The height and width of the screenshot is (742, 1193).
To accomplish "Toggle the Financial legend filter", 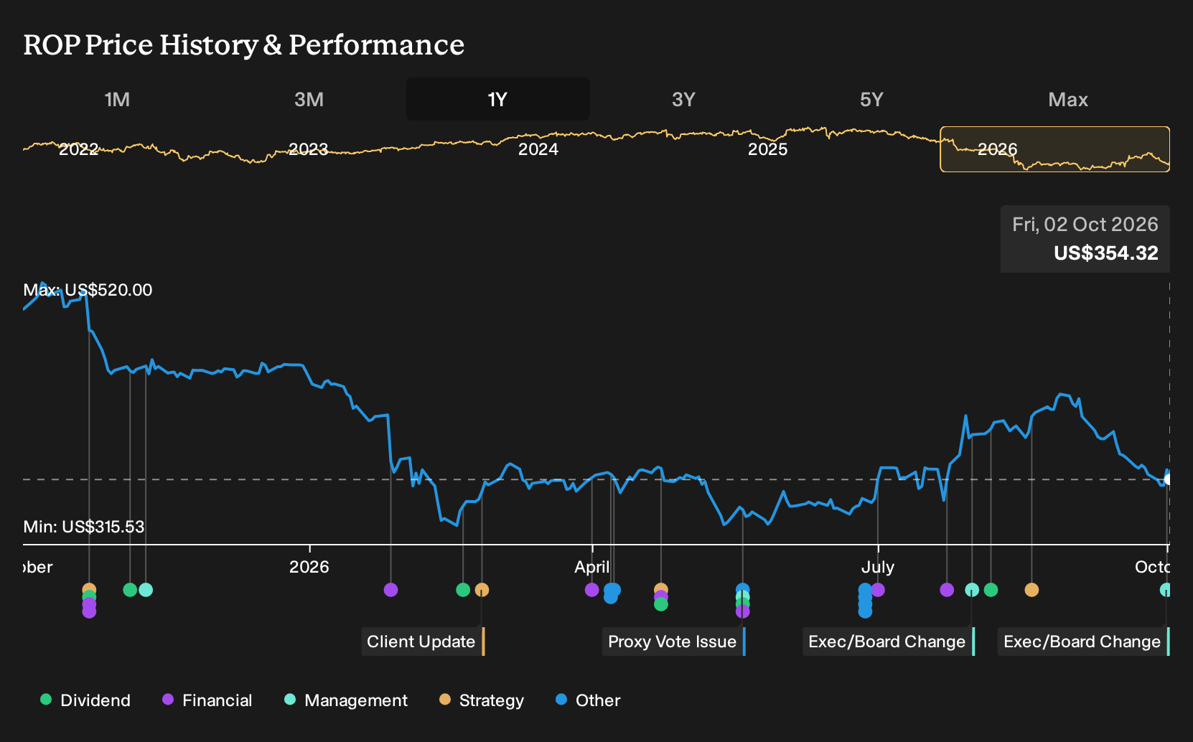I will (x=207, y=700).
